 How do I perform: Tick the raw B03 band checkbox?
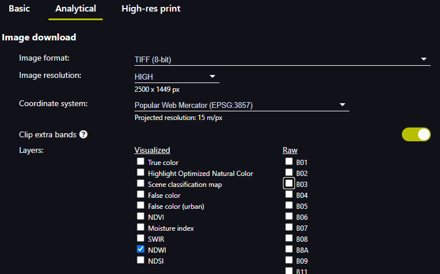[289, 183]
